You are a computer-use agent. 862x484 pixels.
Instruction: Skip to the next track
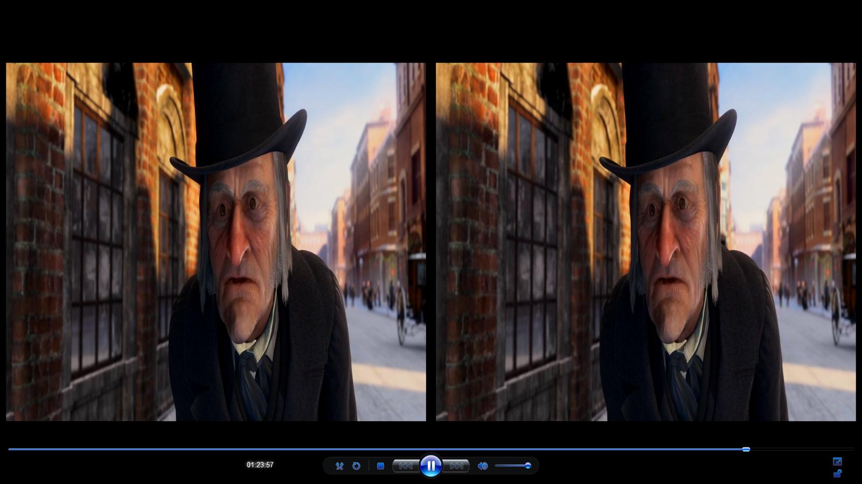456,466
